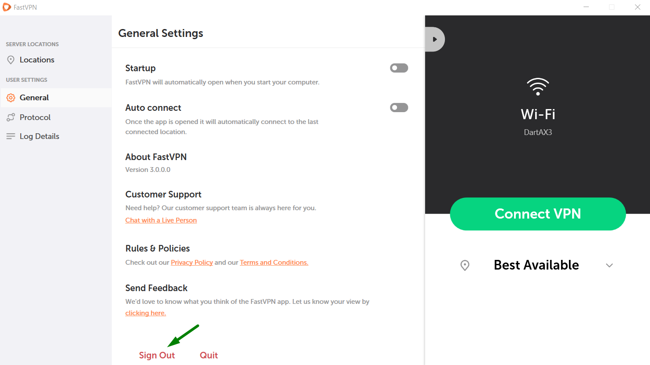Viewport: 650px width, 365px height.
Task: Click the Locations pin icon in sidebar
Action: click(x=11, y=60)
